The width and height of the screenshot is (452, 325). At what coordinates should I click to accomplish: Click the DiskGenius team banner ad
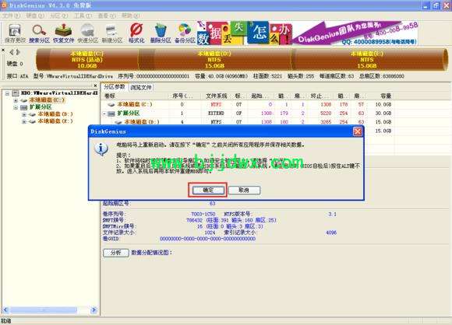pos(307,33)
